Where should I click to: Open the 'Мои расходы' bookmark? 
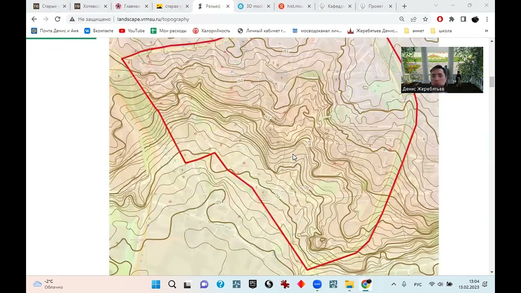click(x=169, y=31)
